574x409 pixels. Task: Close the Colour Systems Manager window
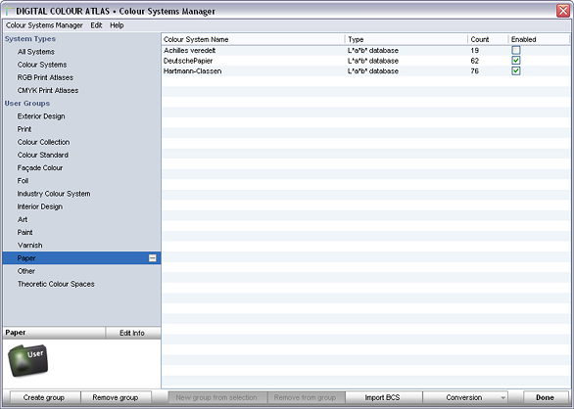563,11
